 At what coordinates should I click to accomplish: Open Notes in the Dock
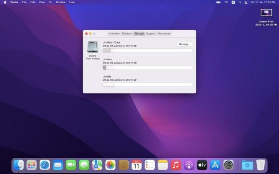tap(163, 165)
